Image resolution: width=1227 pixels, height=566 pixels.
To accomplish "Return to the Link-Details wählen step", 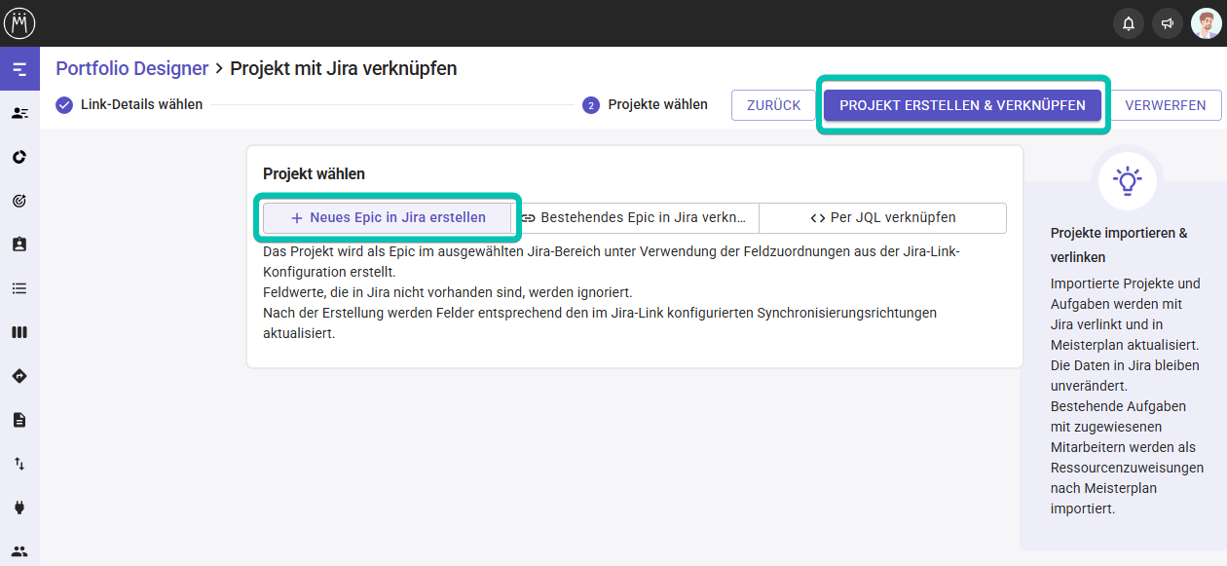I will [x=130, y=104].
